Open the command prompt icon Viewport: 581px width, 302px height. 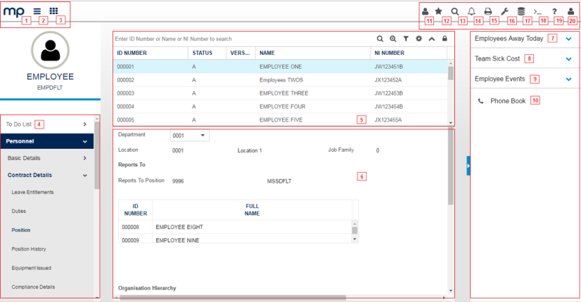pos(537,11)
